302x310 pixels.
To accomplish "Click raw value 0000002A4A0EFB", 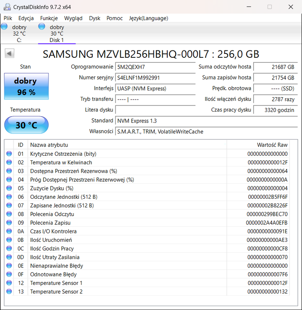I will click(267, 223).
